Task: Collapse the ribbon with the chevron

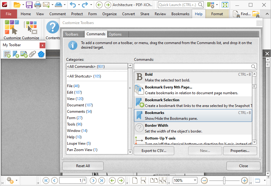Action: 267,14
